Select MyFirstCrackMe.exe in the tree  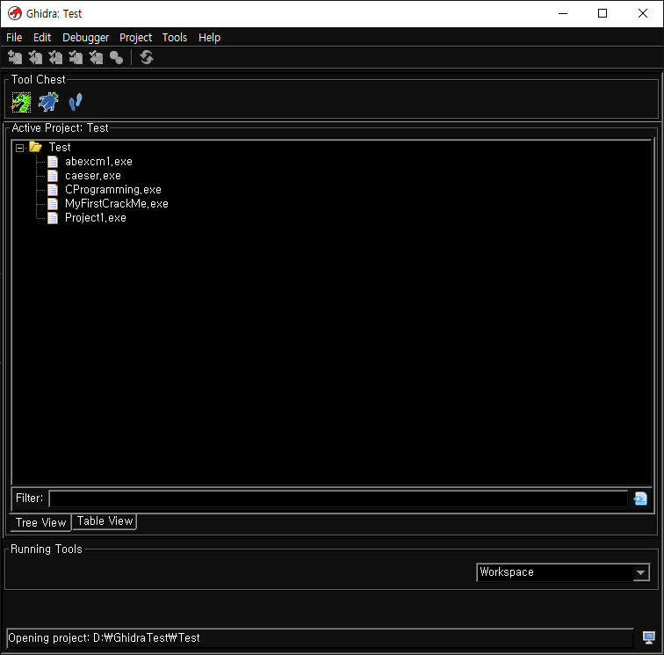pos(117,203)
